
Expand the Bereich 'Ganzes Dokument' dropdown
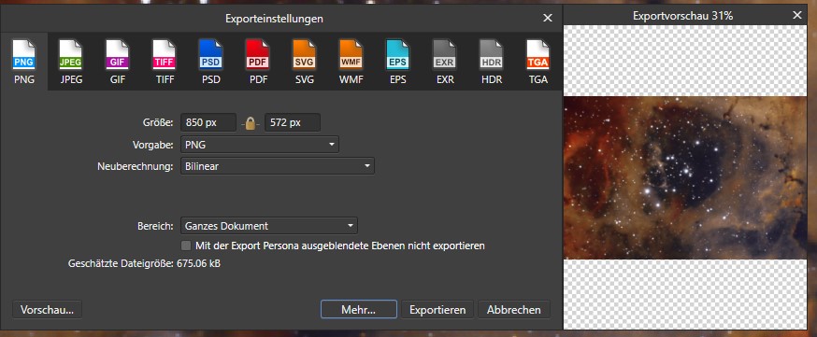[x=269, y=226]
